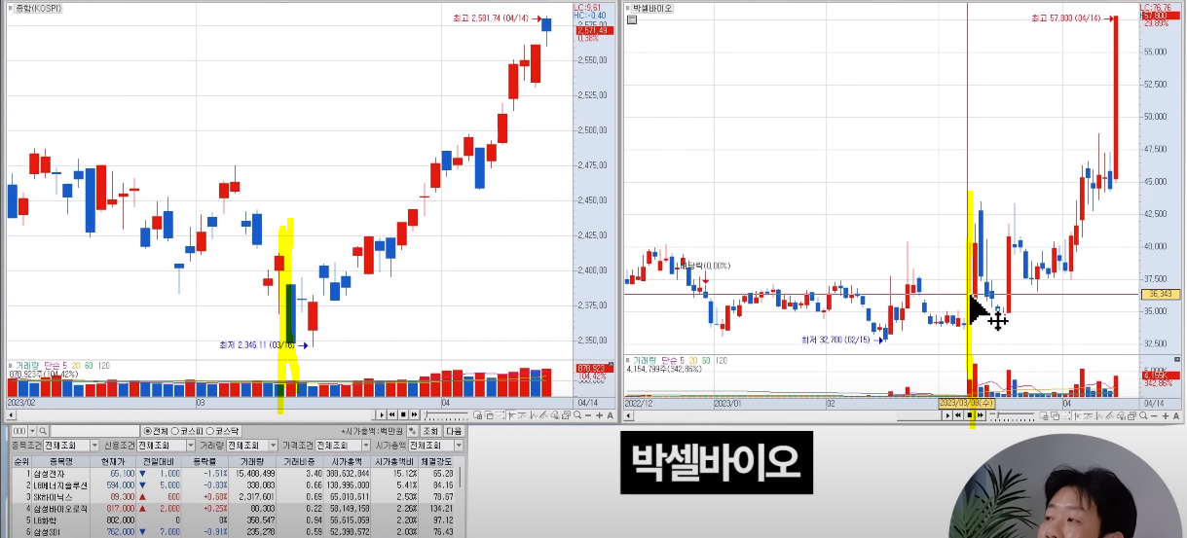Click the magnifier icon under the 박셀바이오 chart
This screenshot has height=538, width=1187.
coord(1143,415)
